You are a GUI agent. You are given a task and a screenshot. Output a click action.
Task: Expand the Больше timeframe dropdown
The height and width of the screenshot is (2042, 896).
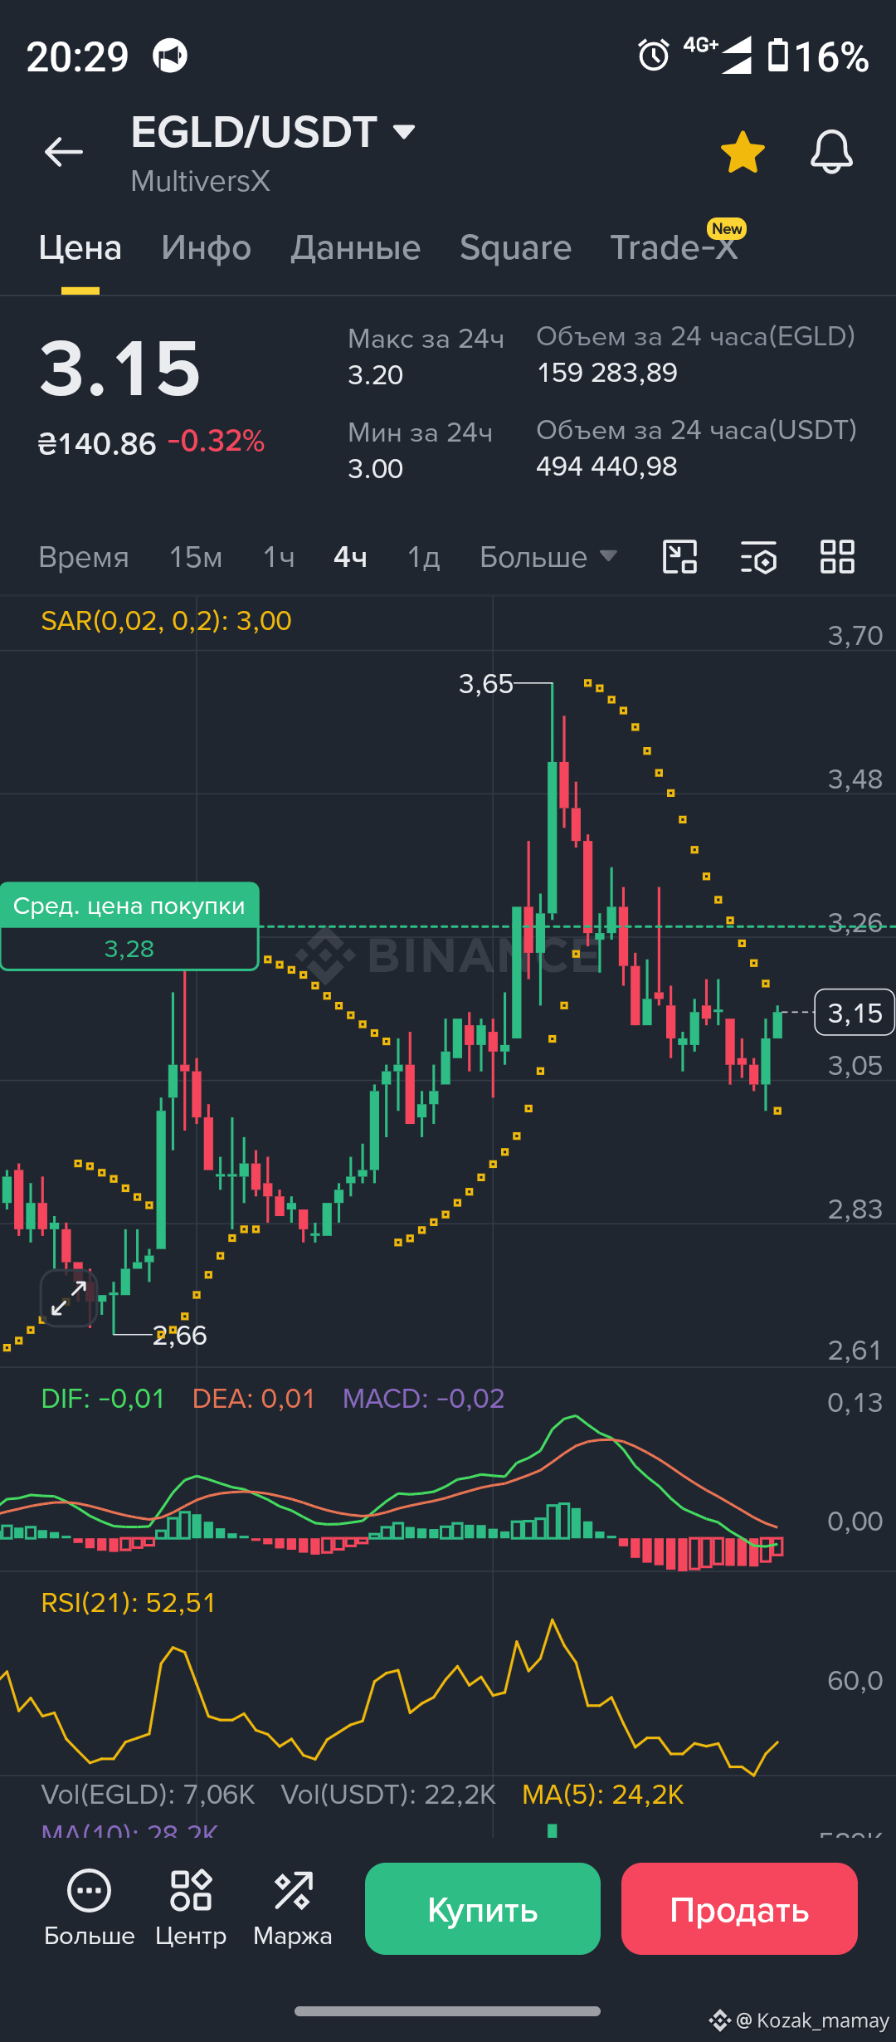548,557
